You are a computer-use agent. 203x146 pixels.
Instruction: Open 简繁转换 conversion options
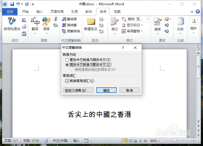(71, 31)
